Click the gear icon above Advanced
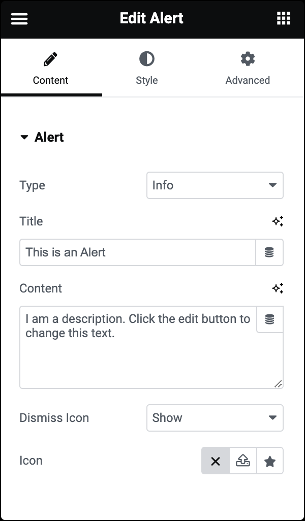 248,58
